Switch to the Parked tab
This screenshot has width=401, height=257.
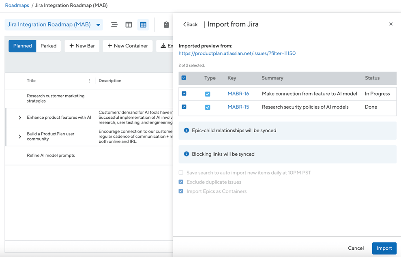[49, 46]
